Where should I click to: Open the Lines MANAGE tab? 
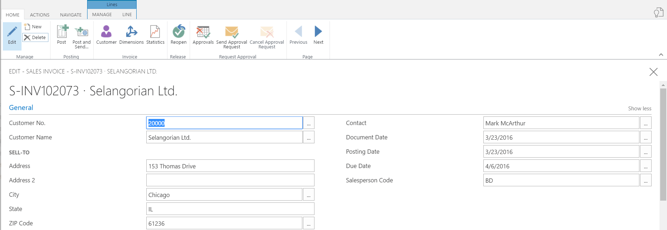click(102, 14)
